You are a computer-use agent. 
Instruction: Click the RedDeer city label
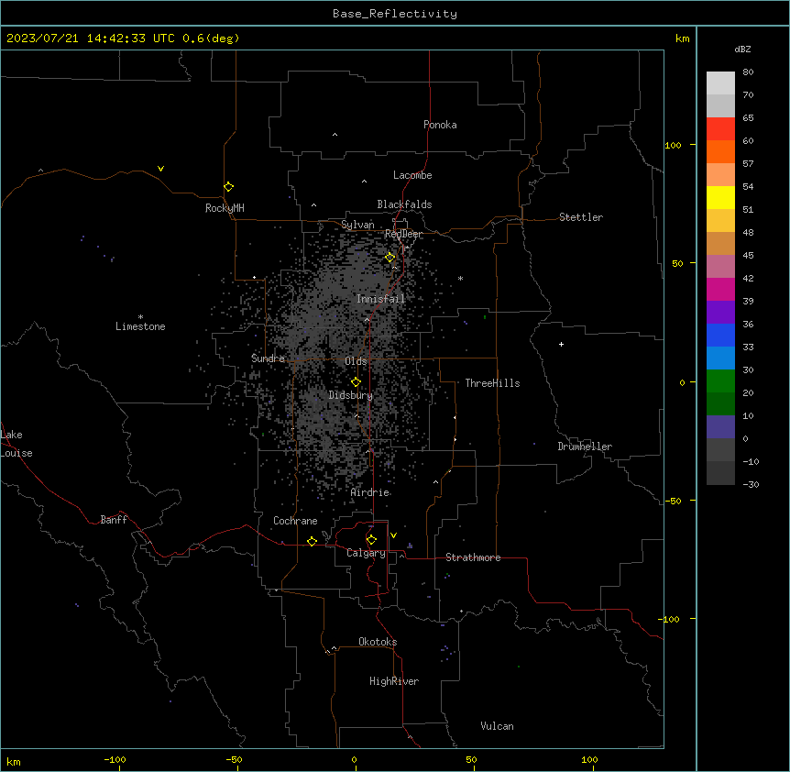(403, 234)
